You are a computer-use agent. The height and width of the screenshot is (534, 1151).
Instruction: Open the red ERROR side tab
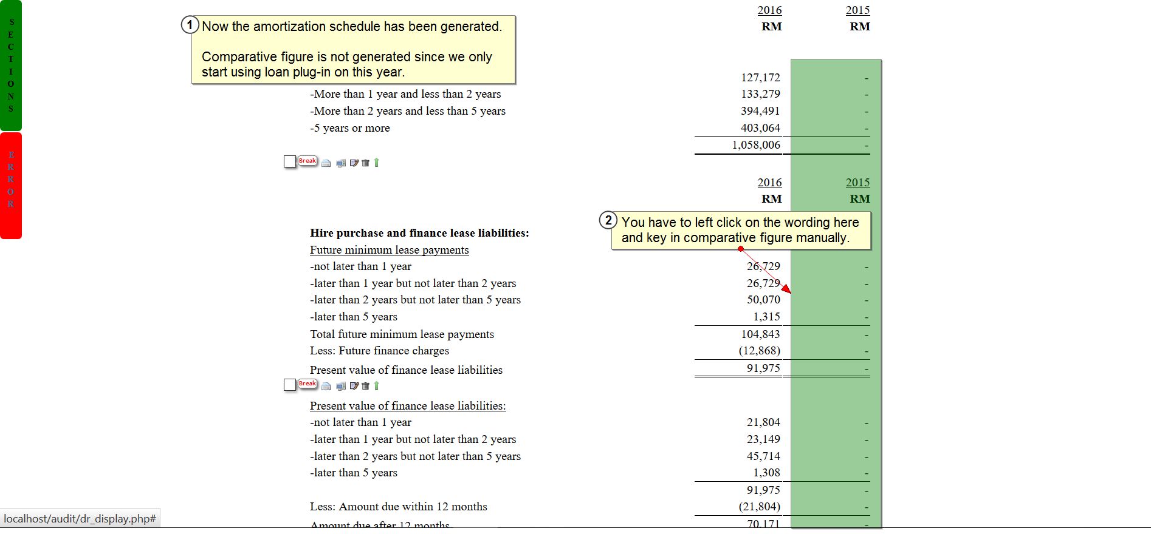click(11, 185)
